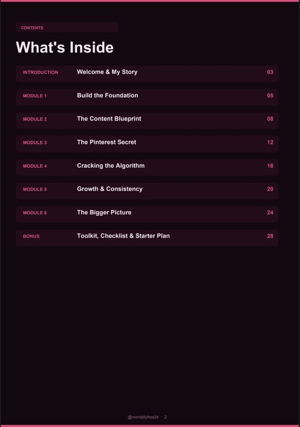This screenshot has height=427, width=300.
Task: Click the BONUS label
Action: [31, 236]
